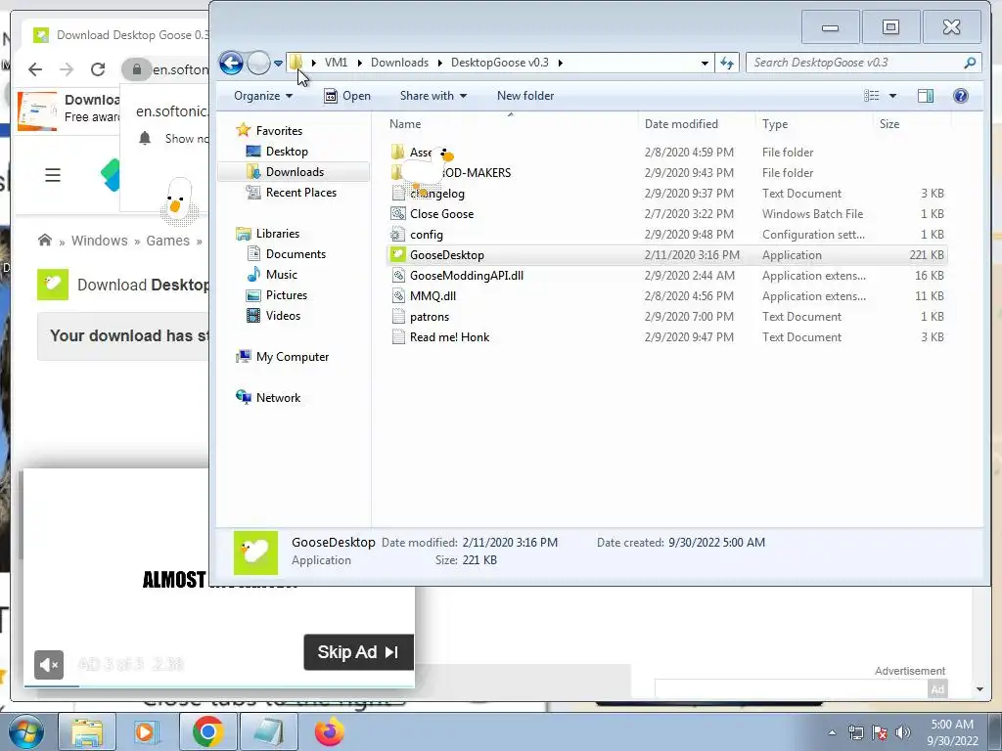Select Network in navigation pane

(x=278, y=398)
